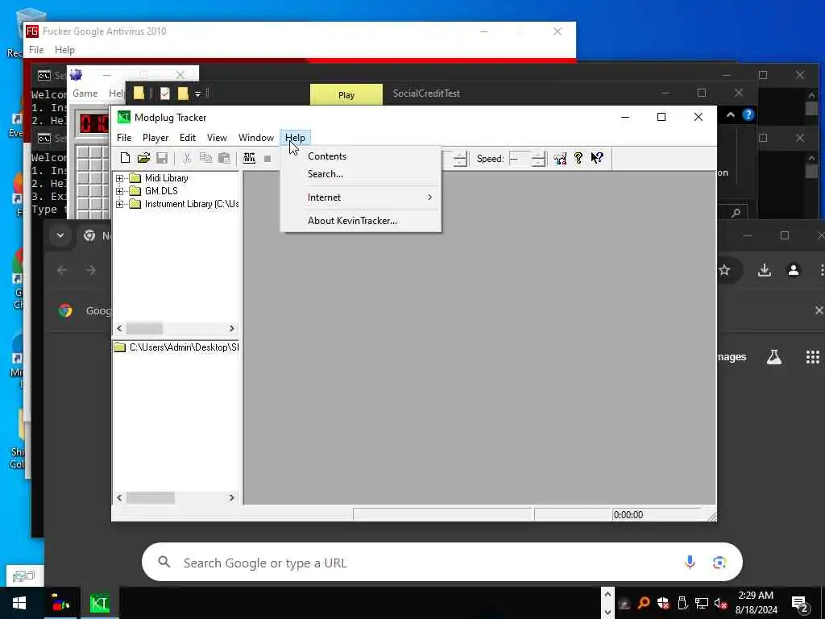Expand the Instrument Library tree node
This screenshot has height=619, width=825.
point(119,204)
